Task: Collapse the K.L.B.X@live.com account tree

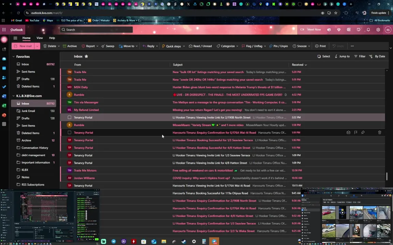Action: (14, 96)
